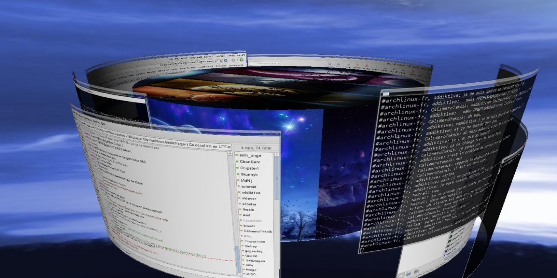
Task: Choose [AdN] from the channel user list
Action: (x=247, y=180)
